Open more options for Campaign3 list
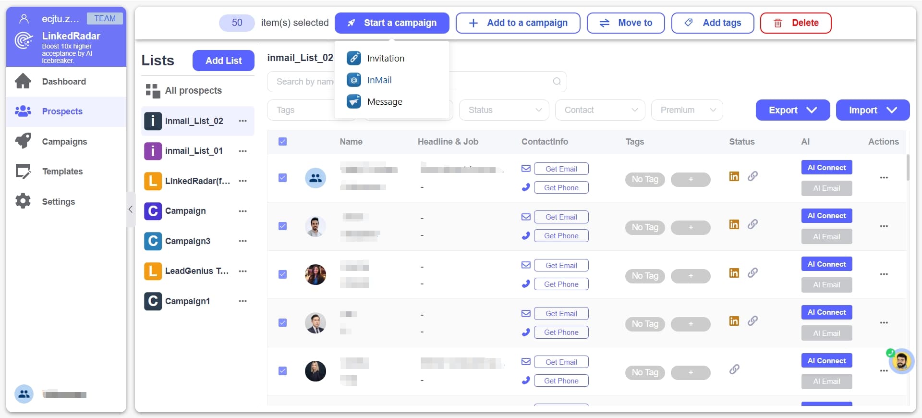 pos(243,241)
